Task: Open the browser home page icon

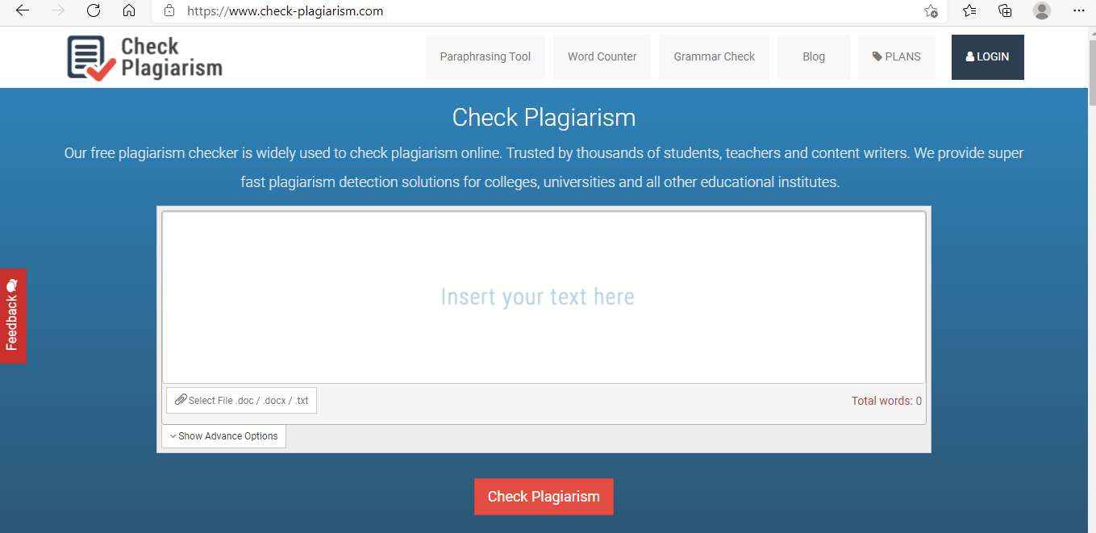Action: (129, 11)
